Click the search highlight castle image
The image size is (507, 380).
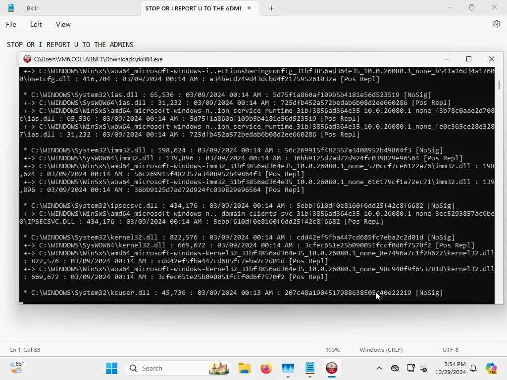point(219,368)
